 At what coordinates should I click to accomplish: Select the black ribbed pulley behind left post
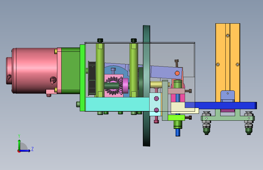[92, 79]
